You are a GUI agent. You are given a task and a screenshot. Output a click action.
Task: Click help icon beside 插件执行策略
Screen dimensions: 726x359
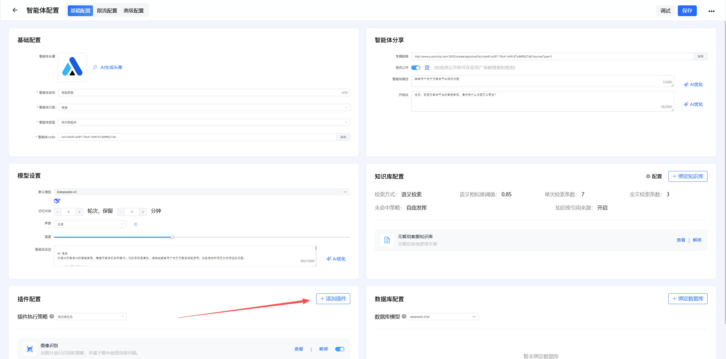tap(52, 316)
